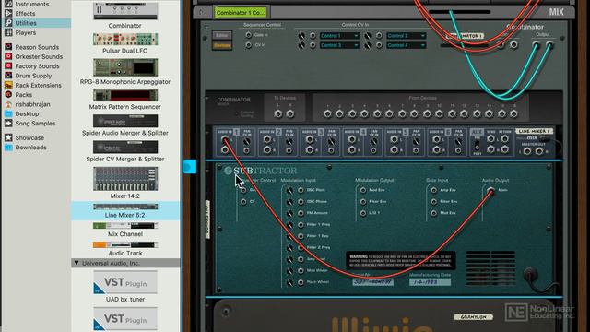Toggle Line Mixer AUX pre/post switch

tap(478, 146)
